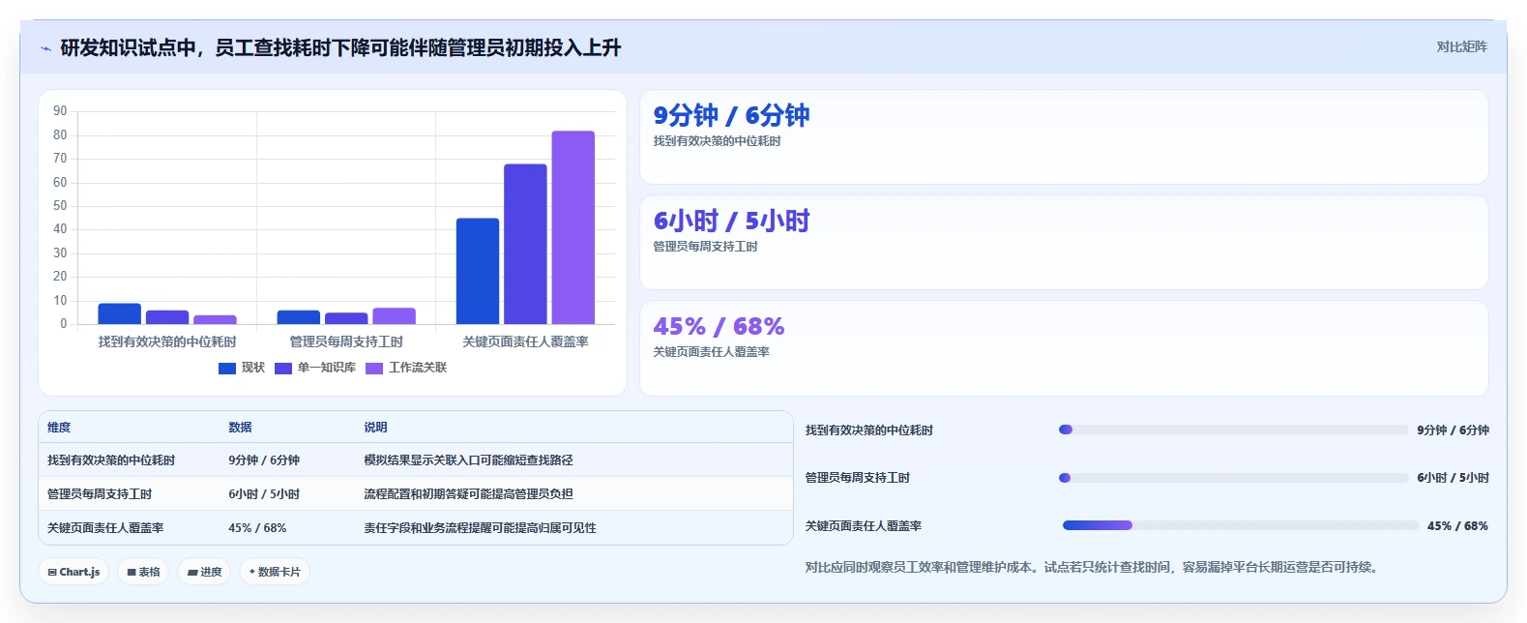
Task: Click table cell 管理员每周支持工时
Action: [100, 494]
